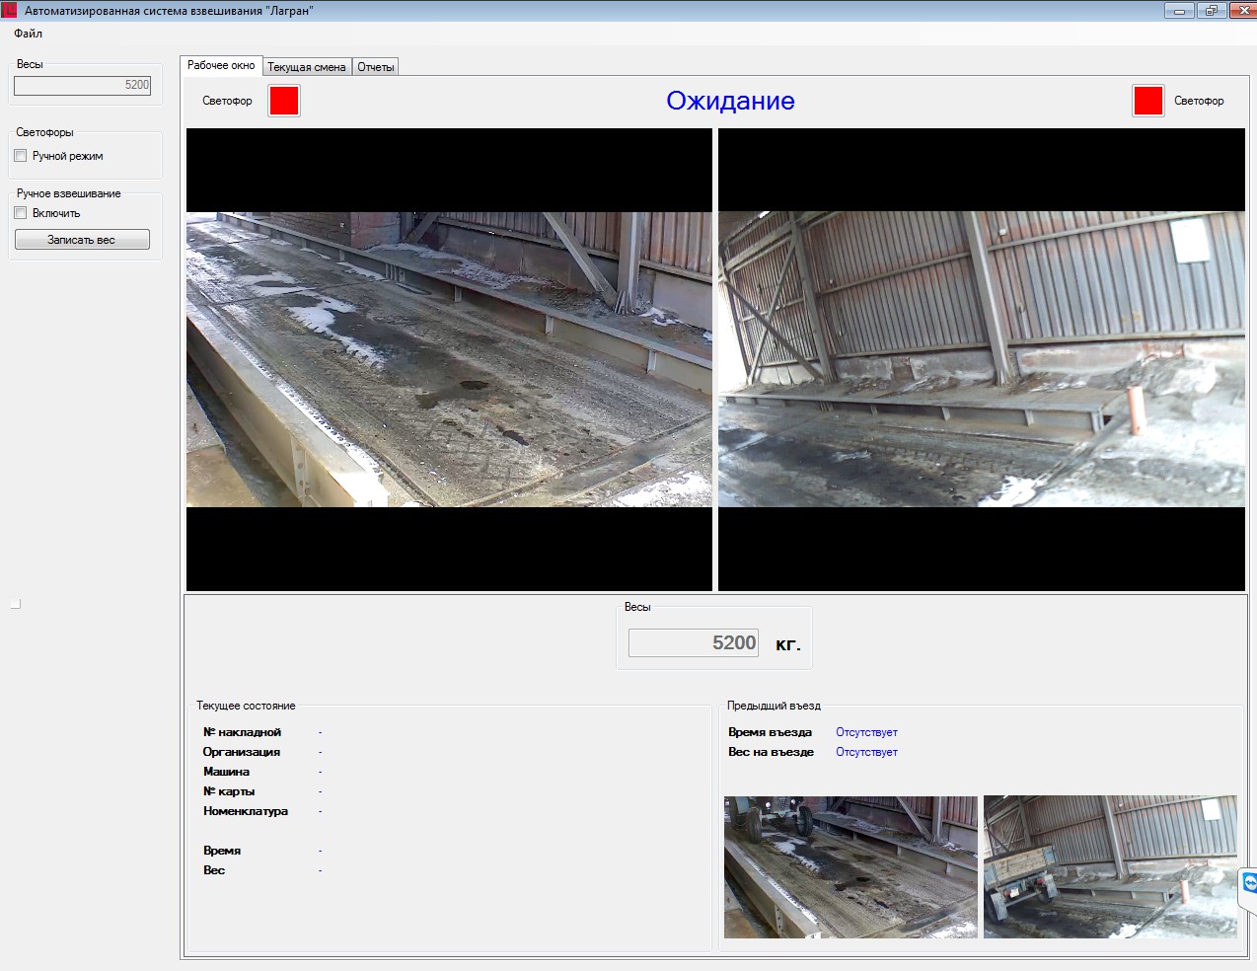This screenshot has width=1257, height=971.
Task: Click the Организация label
Action: click(x=242, y=752)
